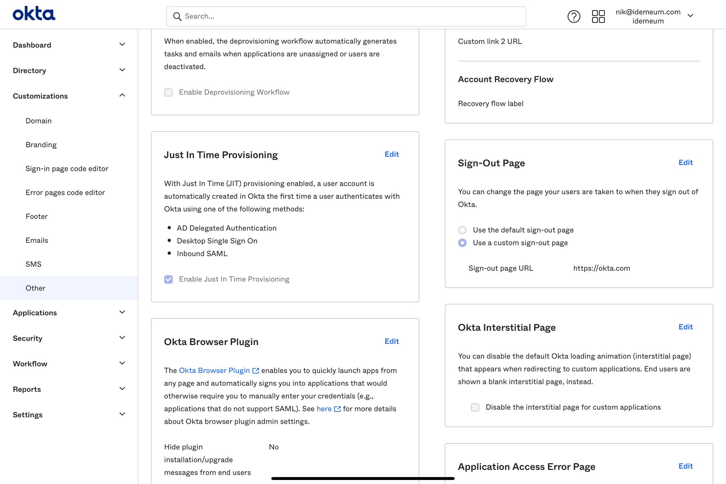Screen dimensions: 726x484
Task: Open Domain in Customizations
Action: coord(38,121)
